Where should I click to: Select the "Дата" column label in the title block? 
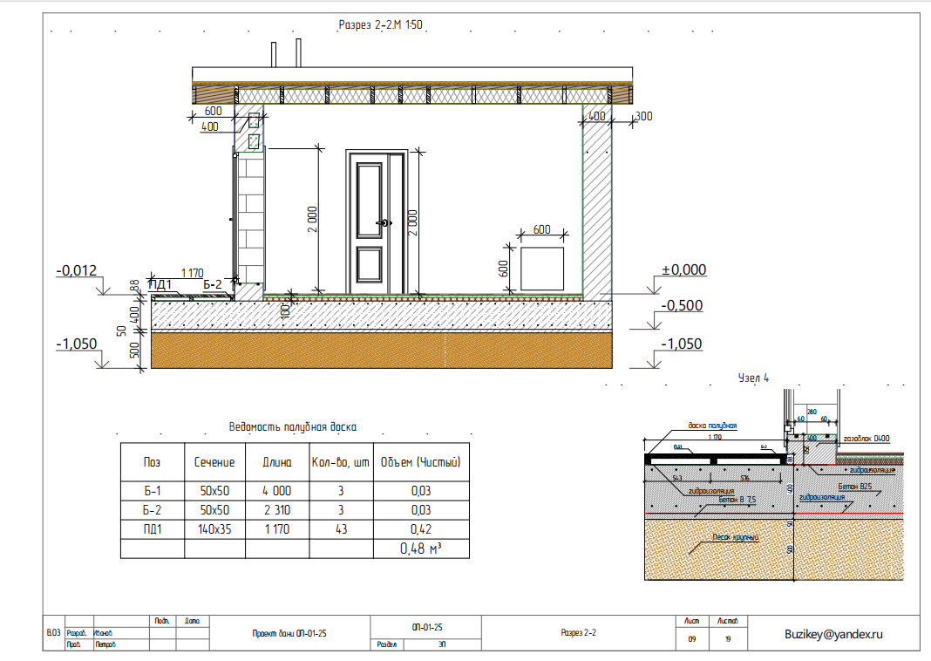click(x=192, y=621)
